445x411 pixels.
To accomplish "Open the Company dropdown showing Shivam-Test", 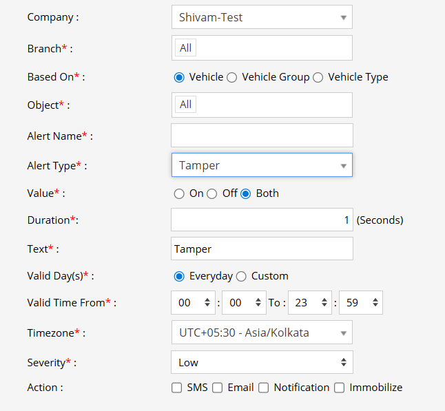I will tap(261, 17).
